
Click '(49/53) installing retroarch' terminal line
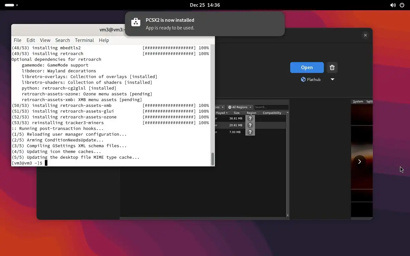pyautogui.click(x=47, y=53)
